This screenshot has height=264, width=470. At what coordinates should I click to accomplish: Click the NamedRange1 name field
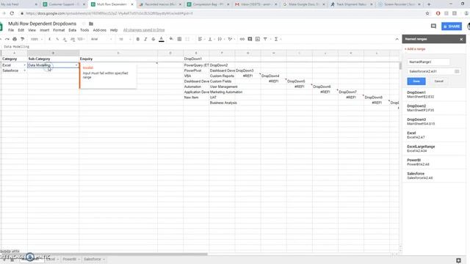coord(428,62)
